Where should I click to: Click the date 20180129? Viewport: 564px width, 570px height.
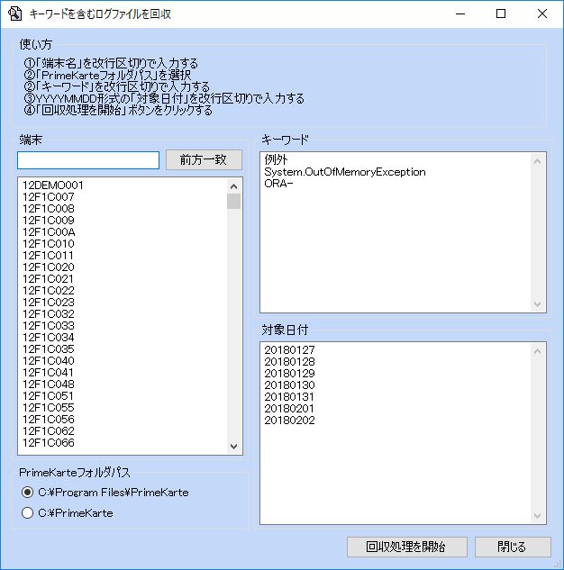coord(289,374)
